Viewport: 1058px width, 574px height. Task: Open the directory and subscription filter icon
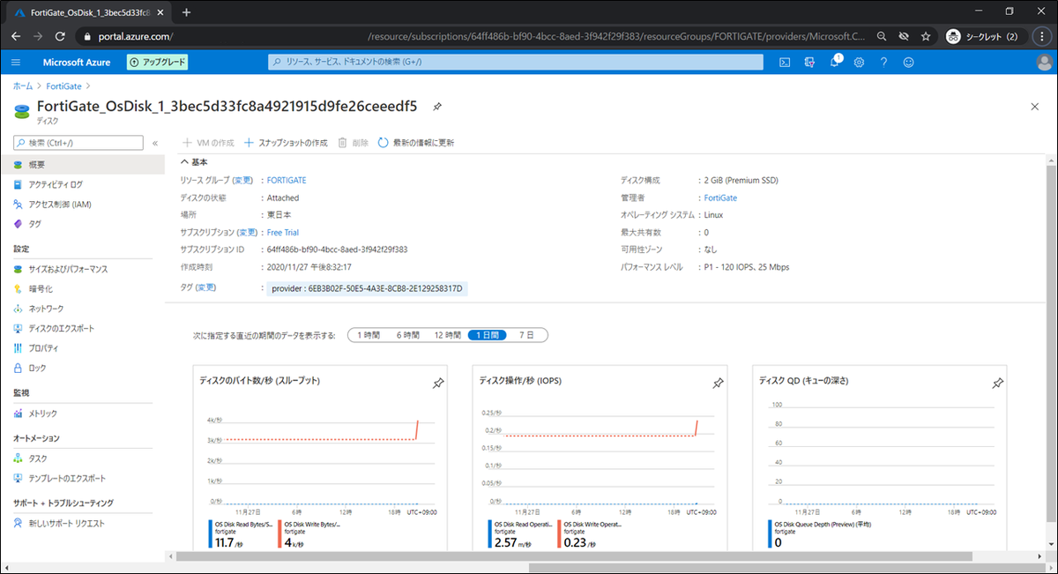tap(809, 62)
